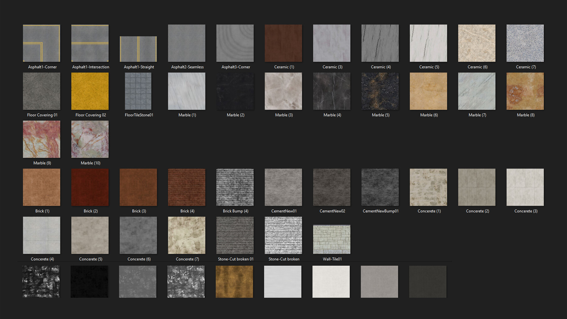Select the dark veined Marble (4) texture

332,91
